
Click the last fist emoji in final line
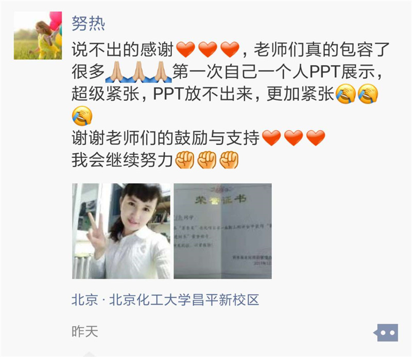pyautogui.click(x=229, y=160)
